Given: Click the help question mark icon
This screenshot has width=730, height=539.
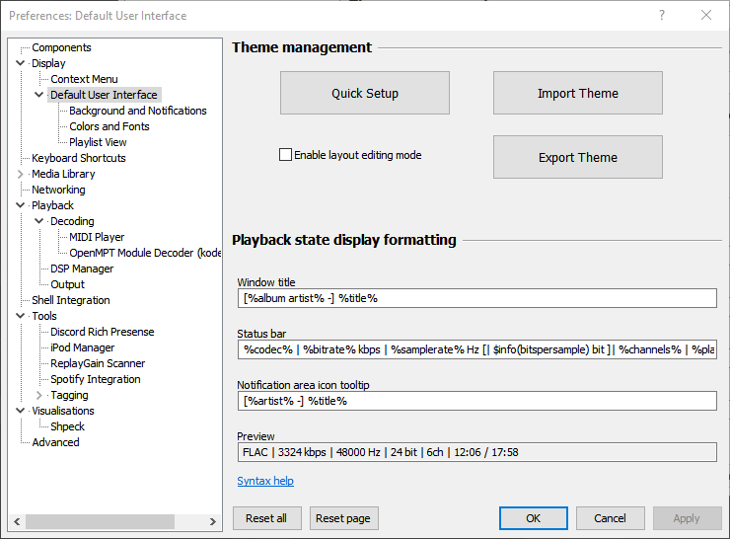Looking at the screenshot, I should (662, 15).
